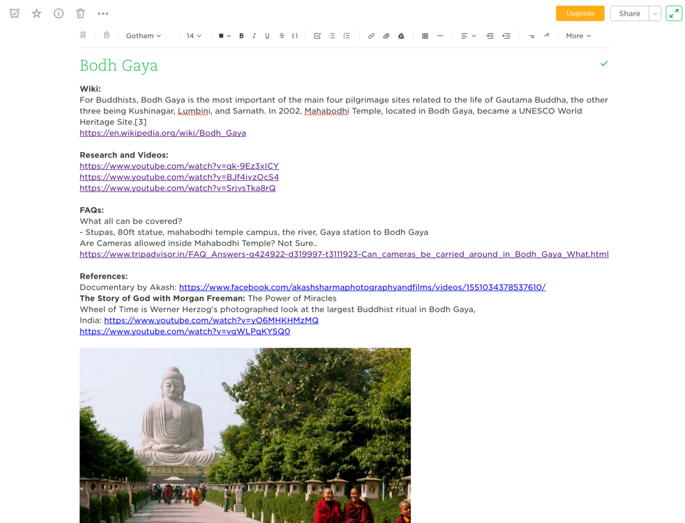Image resolution: width=685 pixels, height=523 pixels.
Task: Decrease indent
Action: pyautogui.click(x=506, y=36)
